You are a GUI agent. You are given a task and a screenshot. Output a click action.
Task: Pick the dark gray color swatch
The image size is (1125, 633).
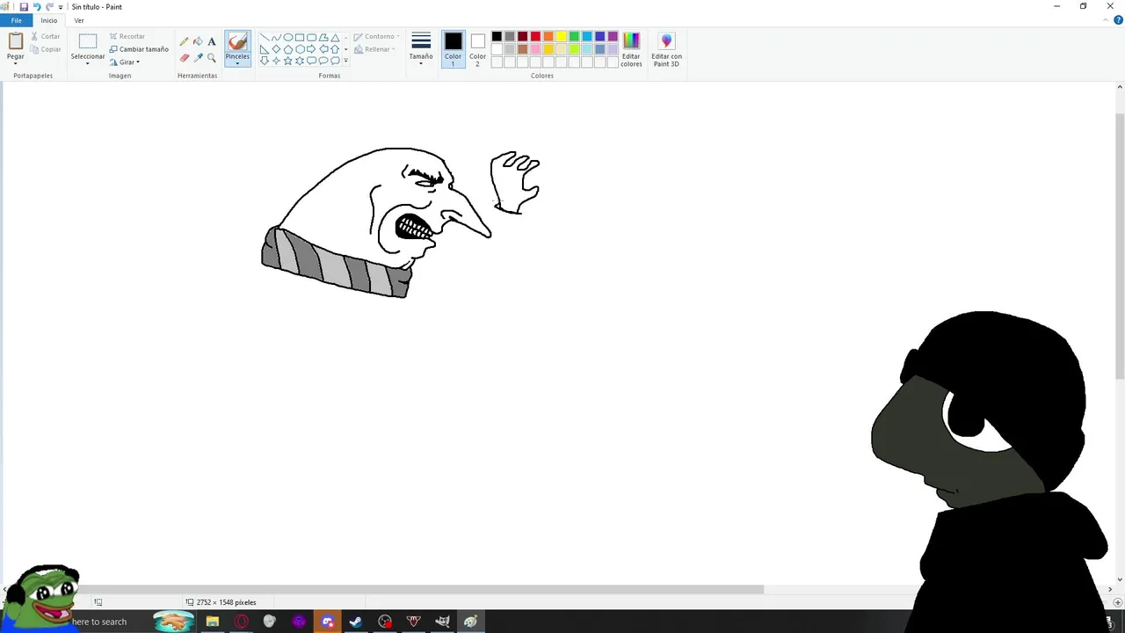pos(510,36)
